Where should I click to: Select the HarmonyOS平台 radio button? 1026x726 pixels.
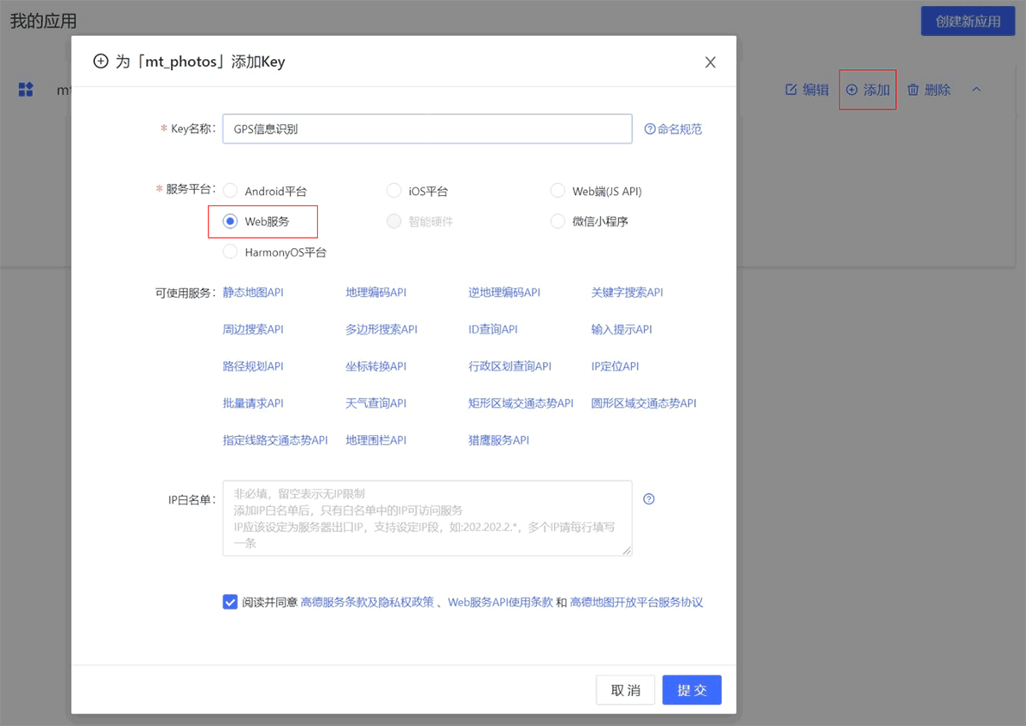pyautogui.click(x=230, y=252)
